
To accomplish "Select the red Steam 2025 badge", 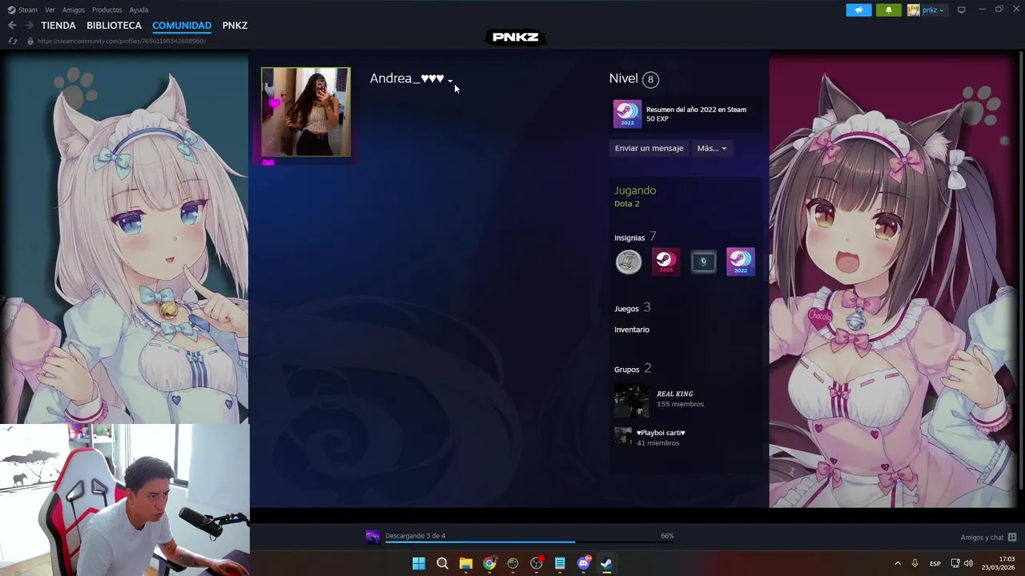I will (666, 262).
